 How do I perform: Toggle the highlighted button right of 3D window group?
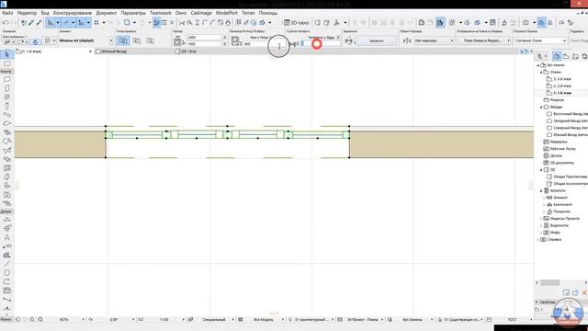[x=440, y=23]
